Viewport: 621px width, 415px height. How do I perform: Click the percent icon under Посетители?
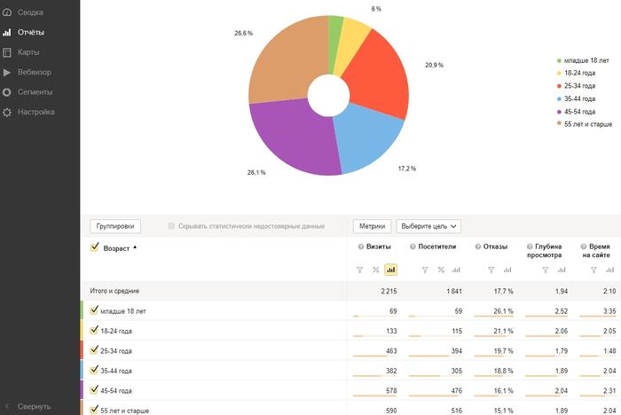(x=441, y=270)
